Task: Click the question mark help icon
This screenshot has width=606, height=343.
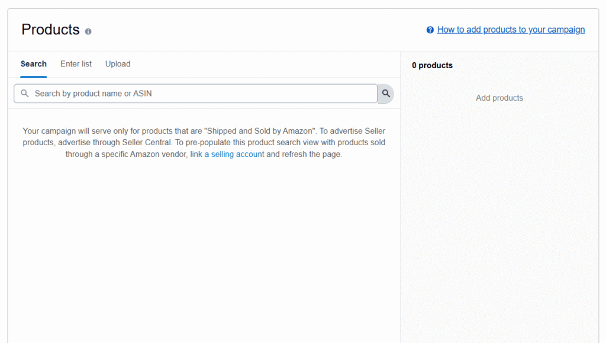Action: tap(430, 30)
